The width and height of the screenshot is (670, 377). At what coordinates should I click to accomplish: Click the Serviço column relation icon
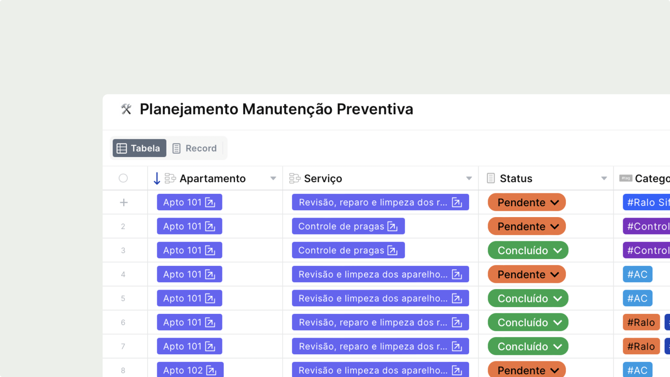coord(295,179)
